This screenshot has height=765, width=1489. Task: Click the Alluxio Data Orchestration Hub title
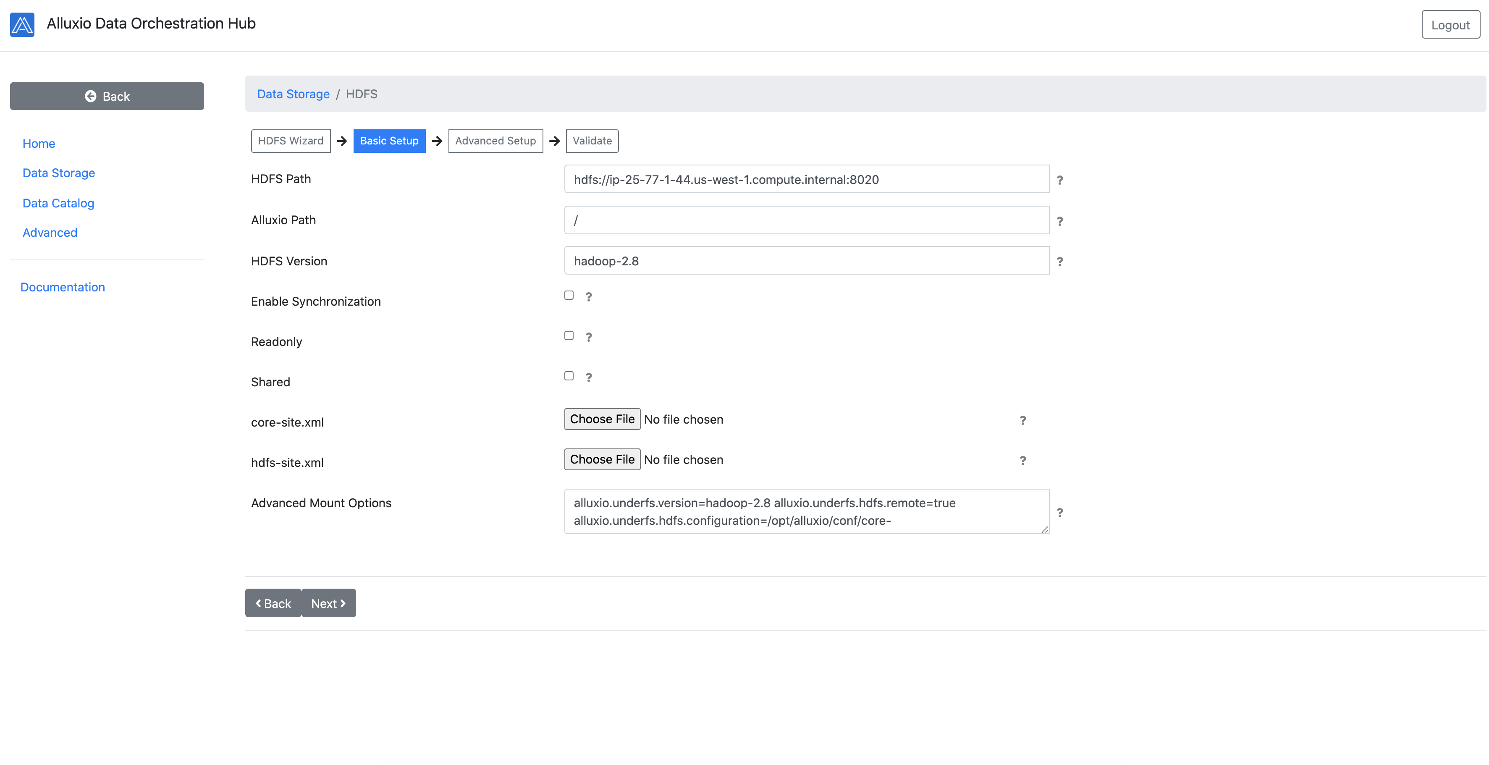click(151, 23)
